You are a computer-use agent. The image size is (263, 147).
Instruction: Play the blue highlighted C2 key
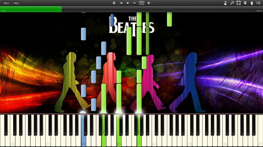83,131
